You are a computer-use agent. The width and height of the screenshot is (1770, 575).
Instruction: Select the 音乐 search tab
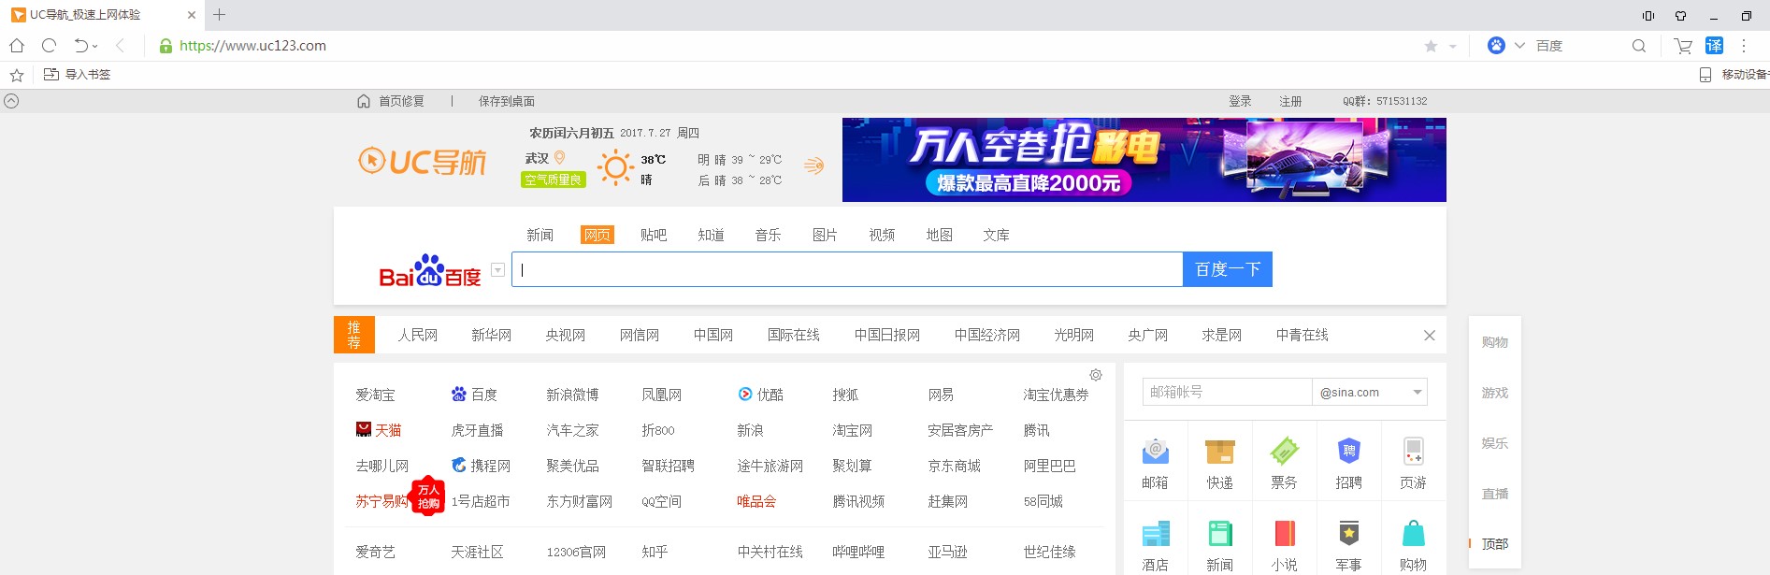[768, 236]
